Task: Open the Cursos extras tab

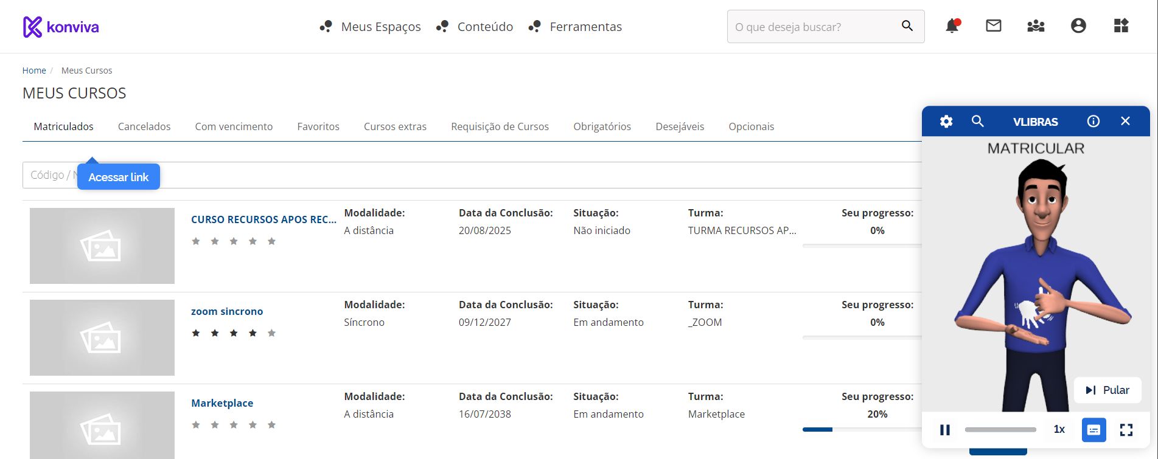Action: pos(395,126)
